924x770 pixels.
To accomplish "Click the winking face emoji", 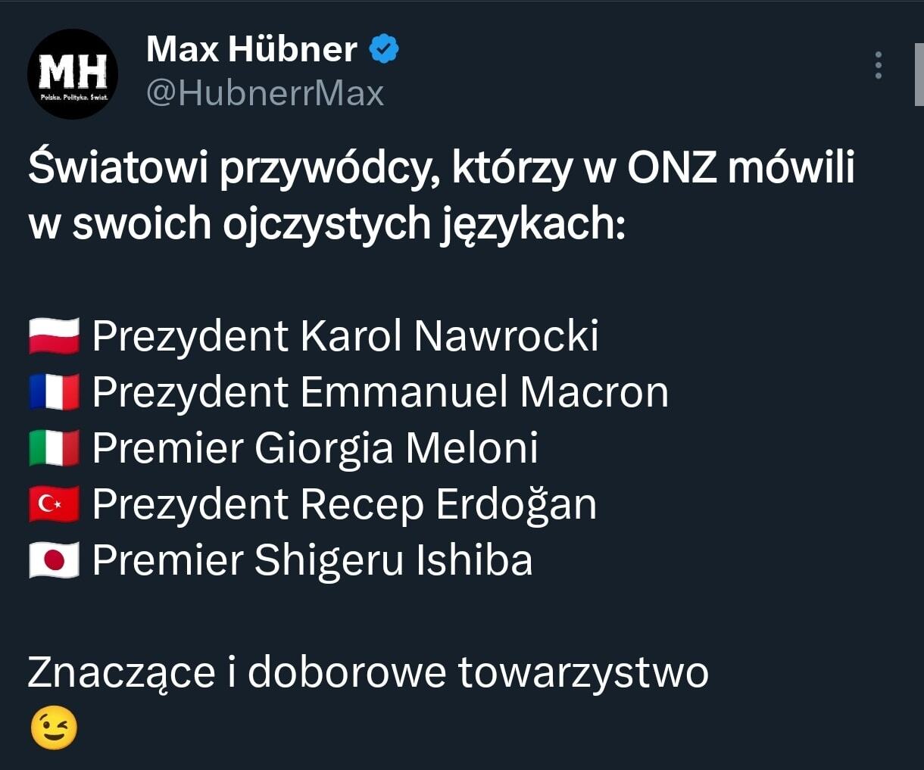I will click(54, 728).
